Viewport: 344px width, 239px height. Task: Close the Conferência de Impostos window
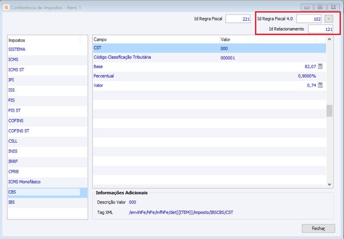coord(334,7)
